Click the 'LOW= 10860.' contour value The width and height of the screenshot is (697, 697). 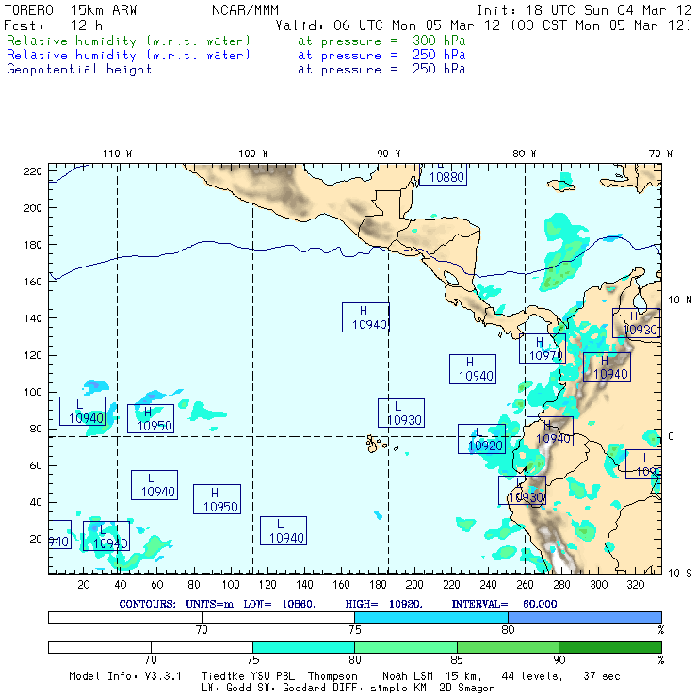click(279, 604)
